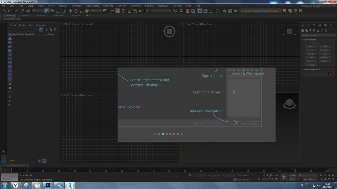Screen dimensions: 337x189
Task: Activate the Pan View hand icon
Action: coord(325,179)
